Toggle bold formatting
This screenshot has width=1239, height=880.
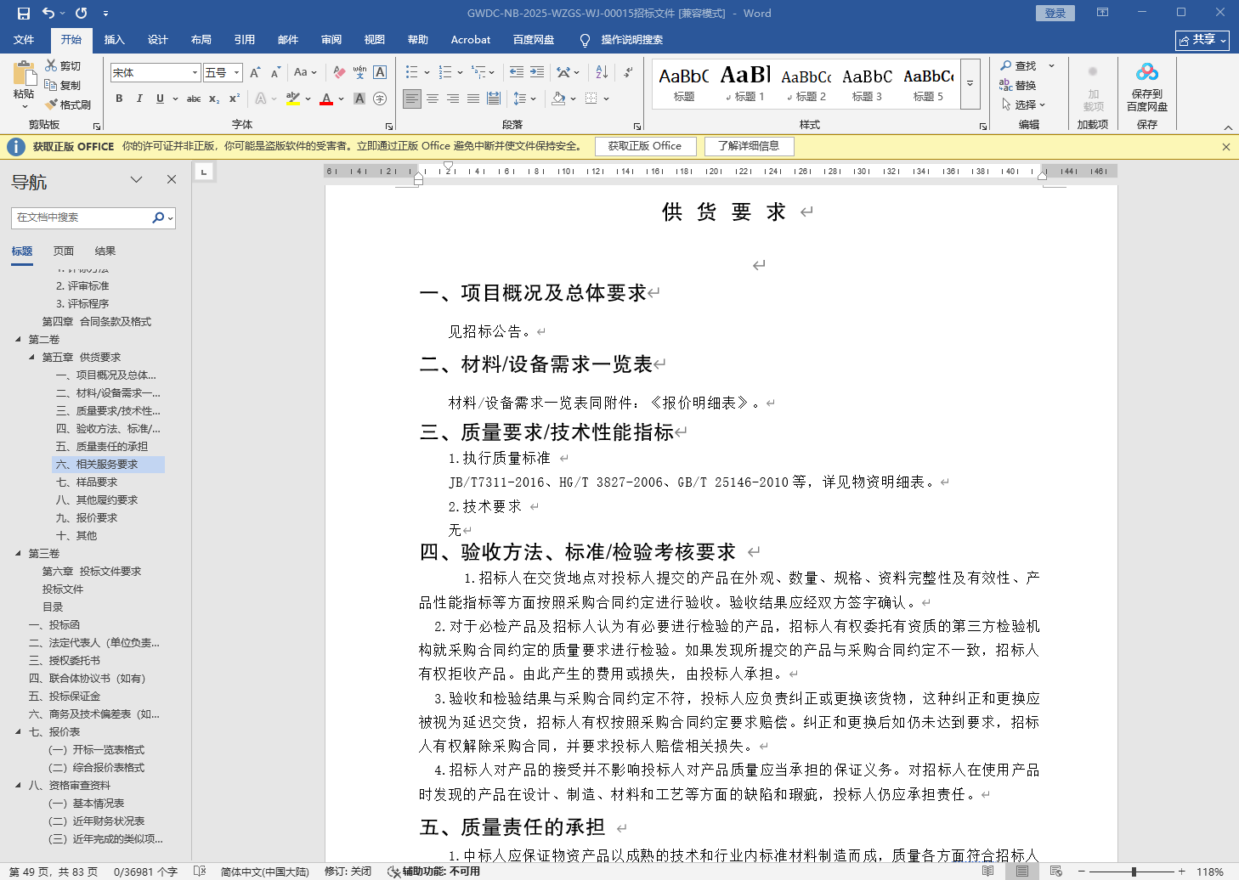119,99
